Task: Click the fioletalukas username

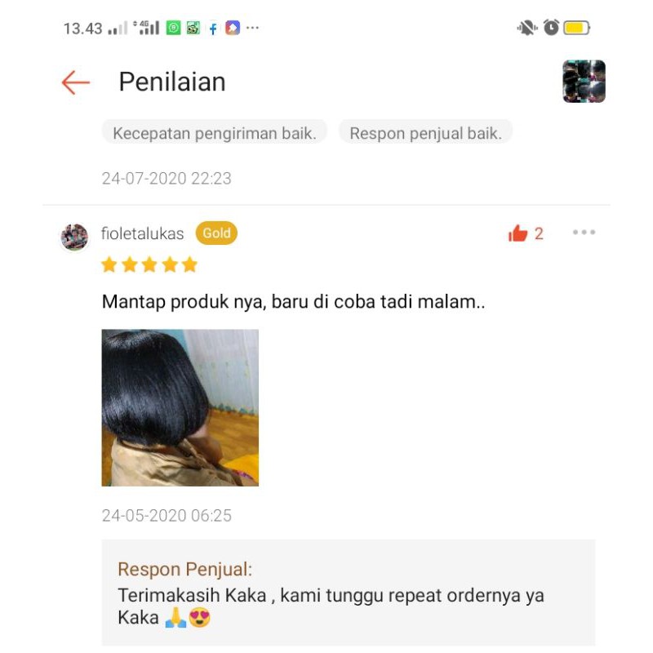Action: (142, 233)
